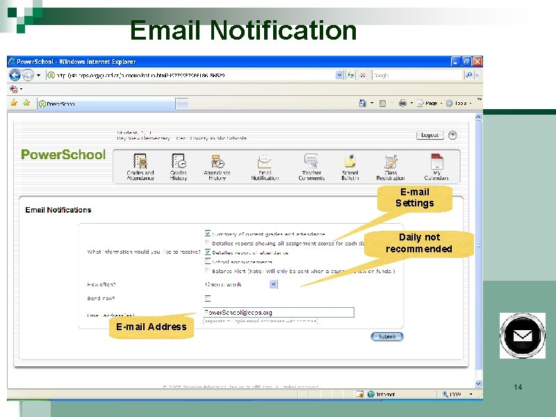Click the RSS feeds icon
The width and height of the screenshot is (556, 417).
(x=382, y=104)
